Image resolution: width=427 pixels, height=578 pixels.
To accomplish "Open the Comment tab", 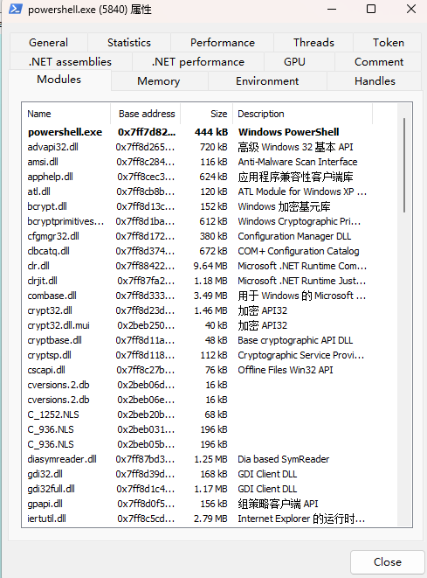I will [x=379, y=61].
